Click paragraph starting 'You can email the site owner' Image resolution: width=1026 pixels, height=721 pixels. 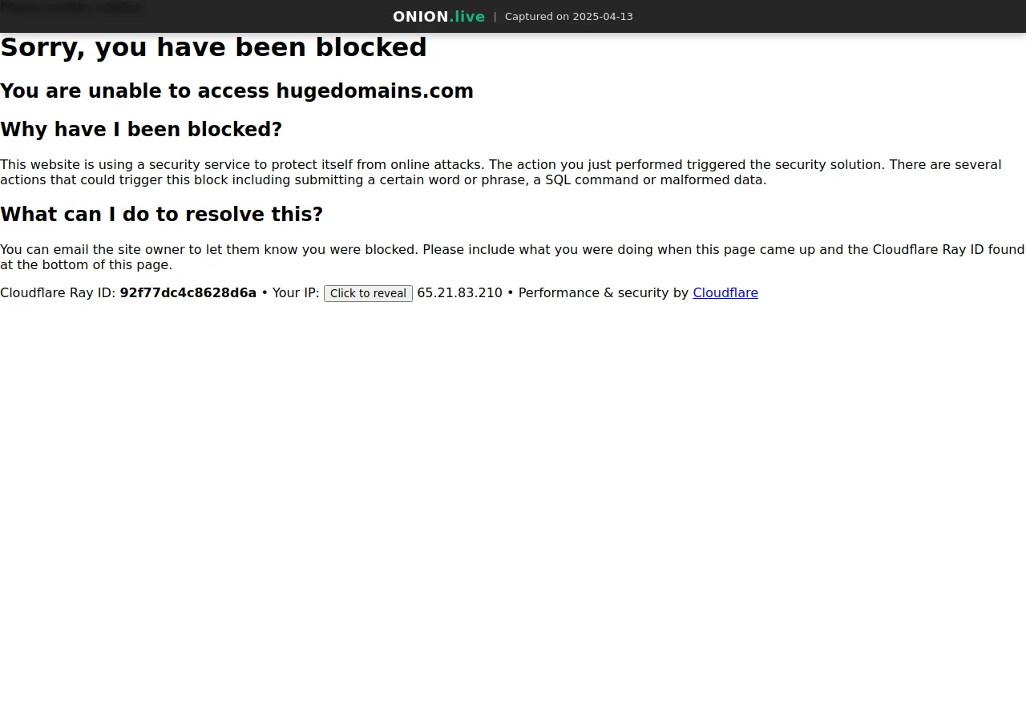point(512,257)
